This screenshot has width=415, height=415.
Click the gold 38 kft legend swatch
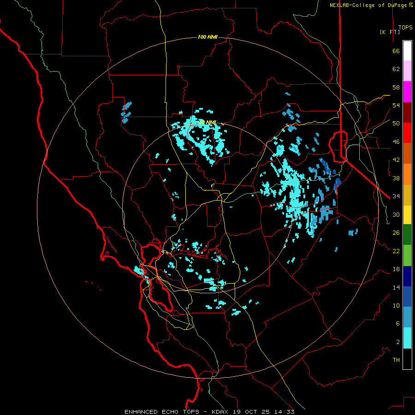[407, 195]
